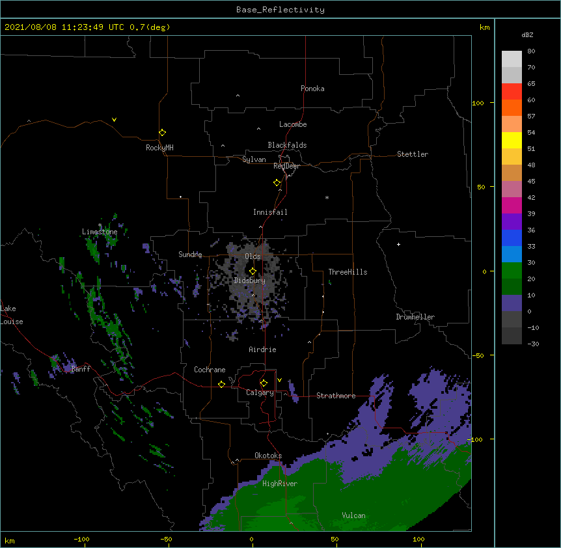
Task: Click the yellow diamond marker below Cochrane
Action: [221, 384]
